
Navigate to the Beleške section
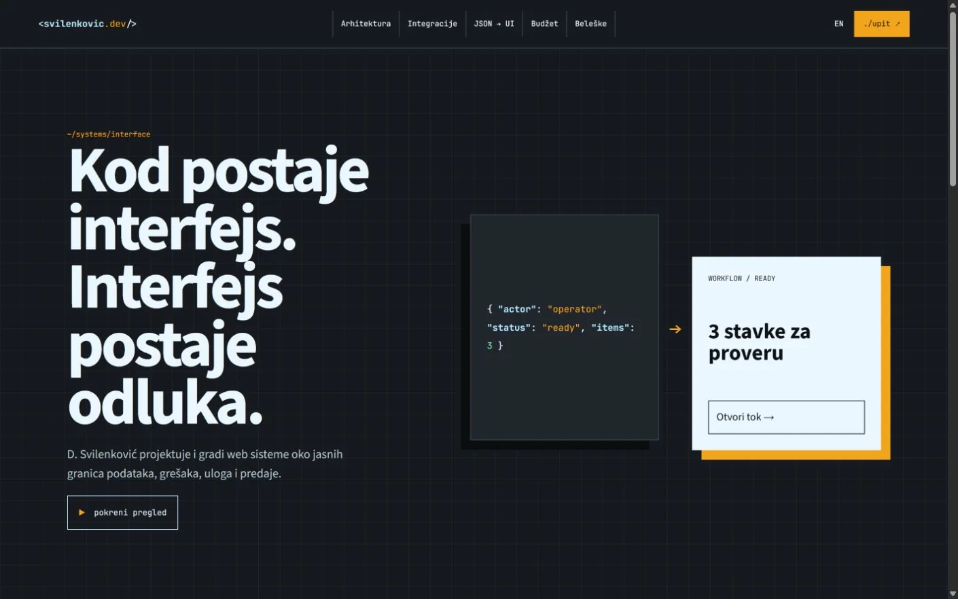[x=590, y=24]
